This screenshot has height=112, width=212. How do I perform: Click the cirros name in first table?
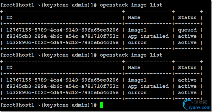pyautogui.click(x=137, y=43)
